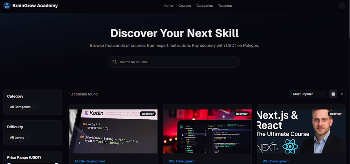The height and width of the screenshot is (164, 350).
Task: Navigate to the Teachers page
Action: [225, 6]
